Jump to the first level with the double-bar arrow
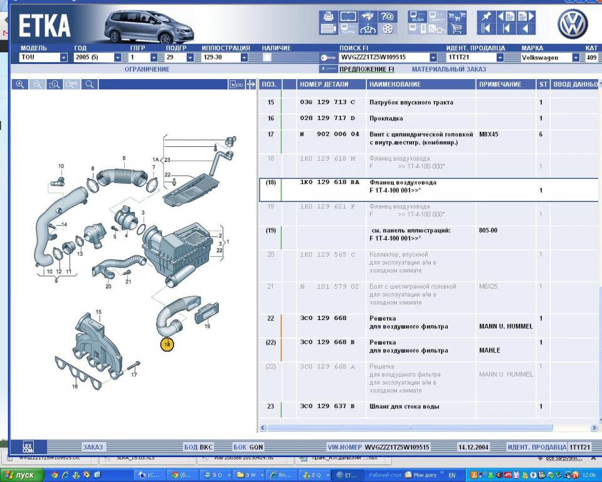 pos(485,29)
